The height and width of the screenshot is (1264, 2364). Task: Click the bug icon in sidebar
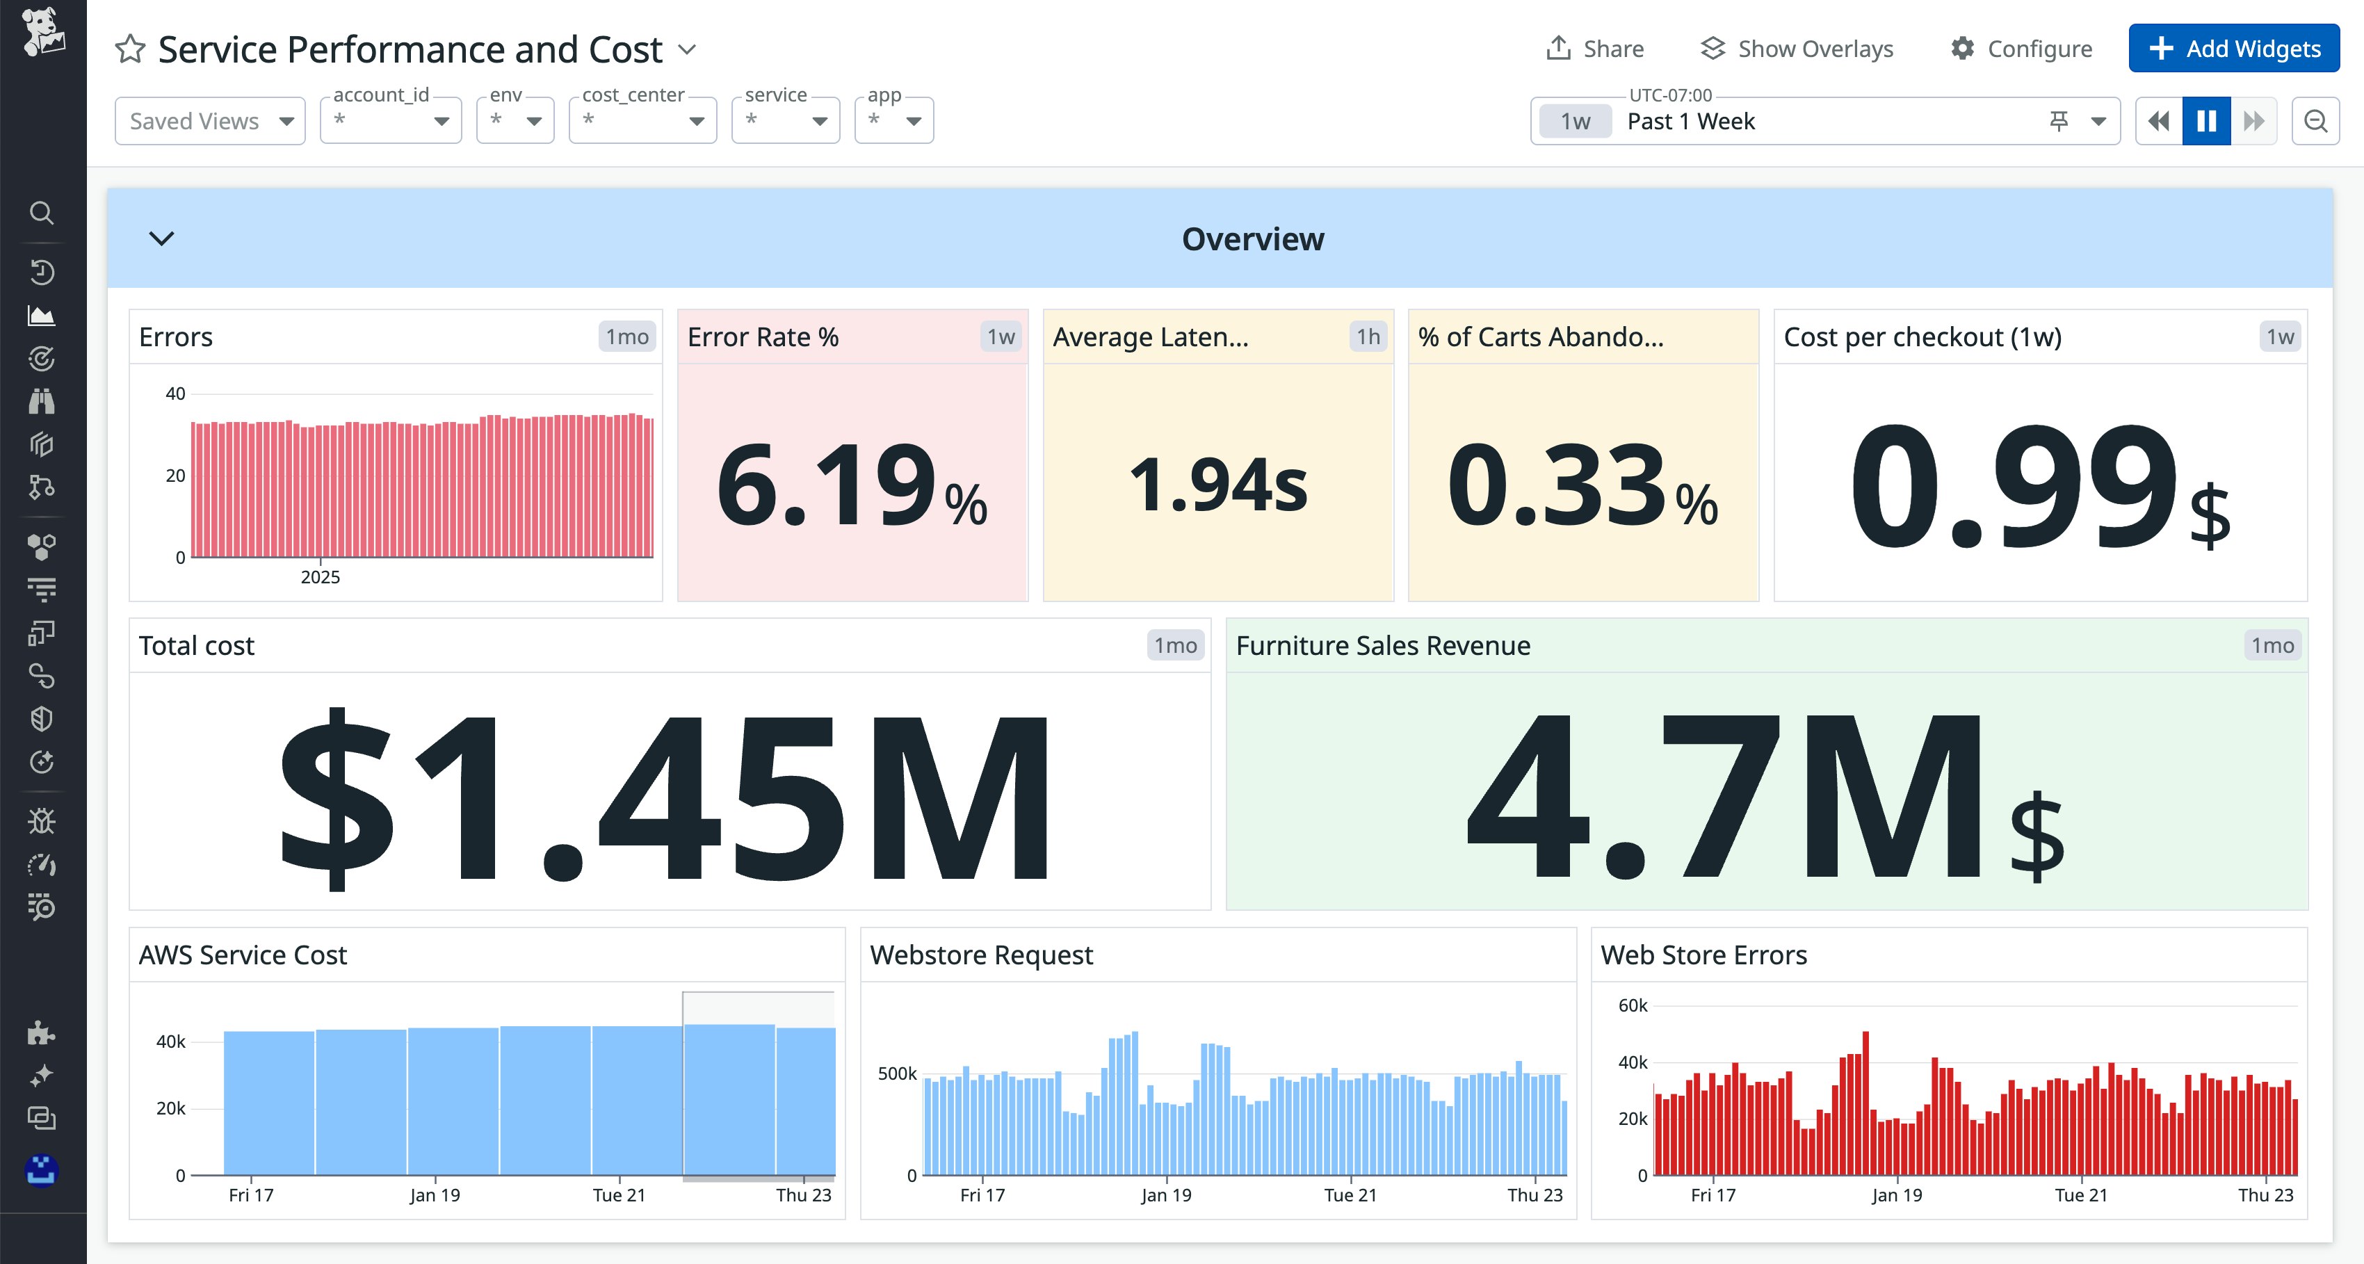(41, 820)
